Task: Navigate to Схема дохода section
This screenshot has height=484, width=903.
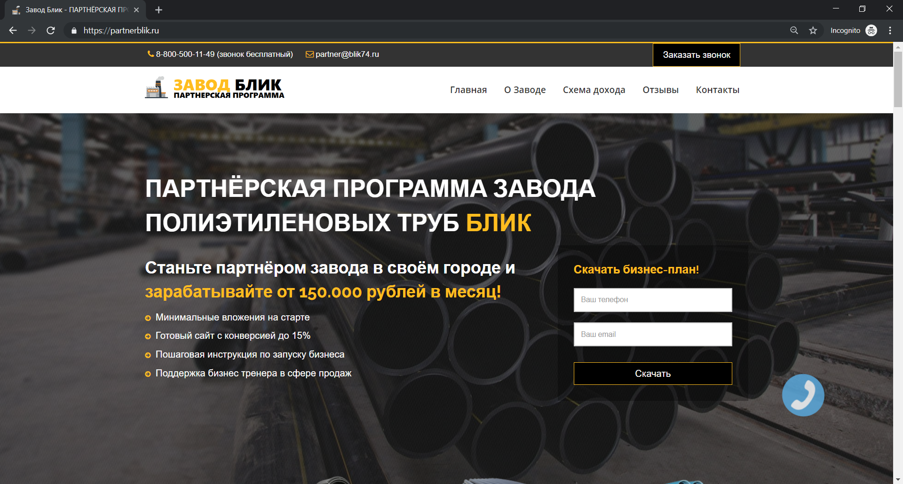Action: (x=594, y=90)
